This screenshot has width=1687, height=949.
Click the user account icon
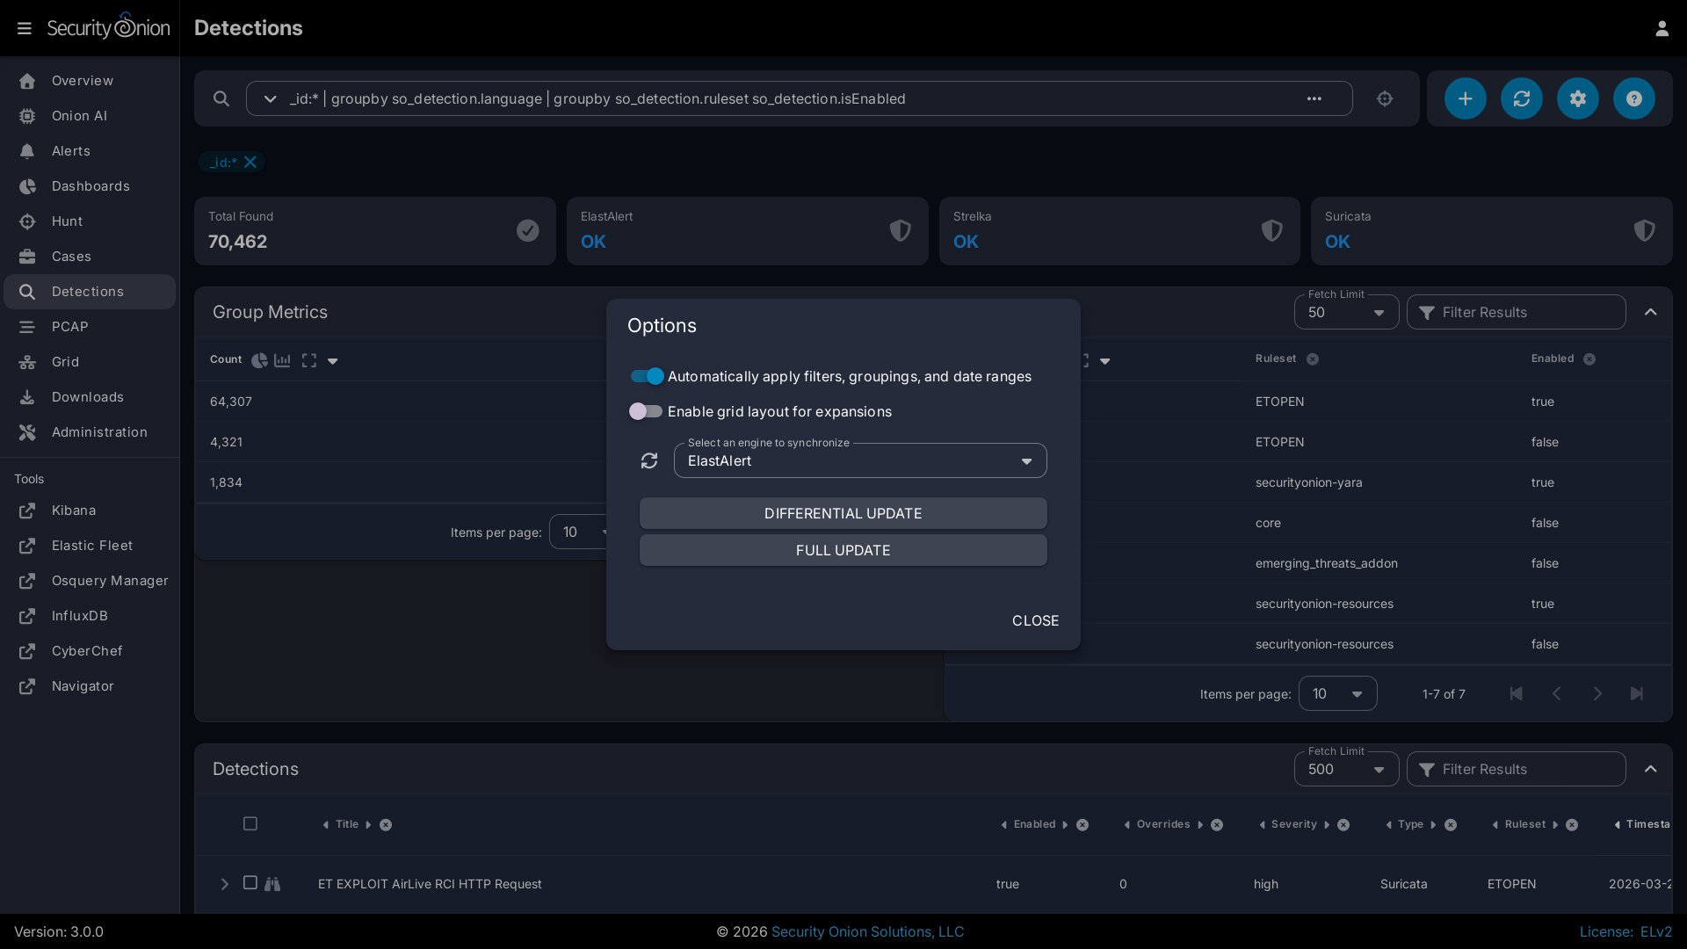click(1662, 28)
